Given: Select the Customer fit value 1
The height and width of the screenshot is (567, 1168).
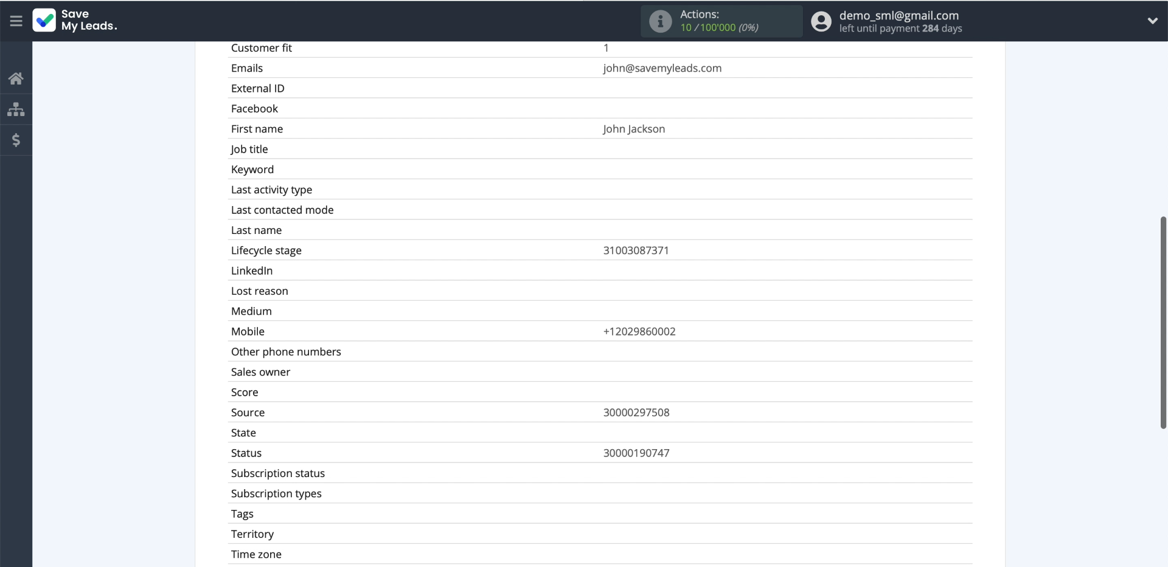Looking at the screenshot, I should [606, 48].
